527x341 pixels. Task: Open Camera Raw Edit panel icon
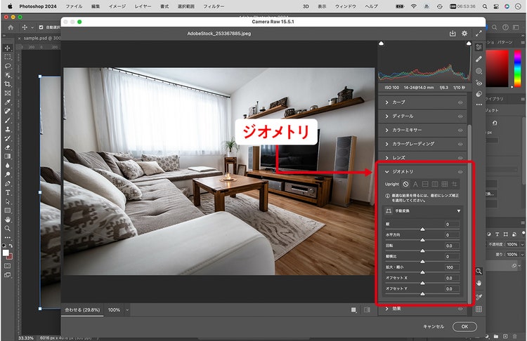click(479, 47)
